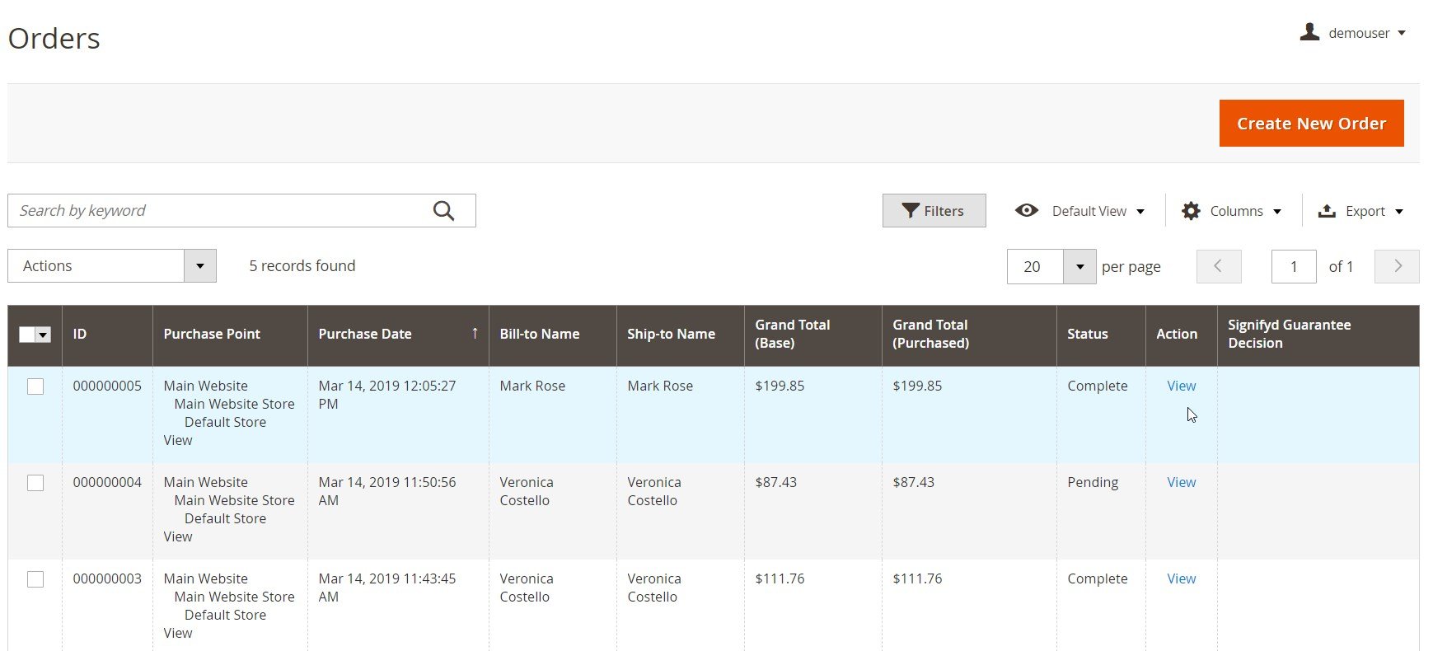
Task: Open the Filters panel
Action: [x=934, y=211]
